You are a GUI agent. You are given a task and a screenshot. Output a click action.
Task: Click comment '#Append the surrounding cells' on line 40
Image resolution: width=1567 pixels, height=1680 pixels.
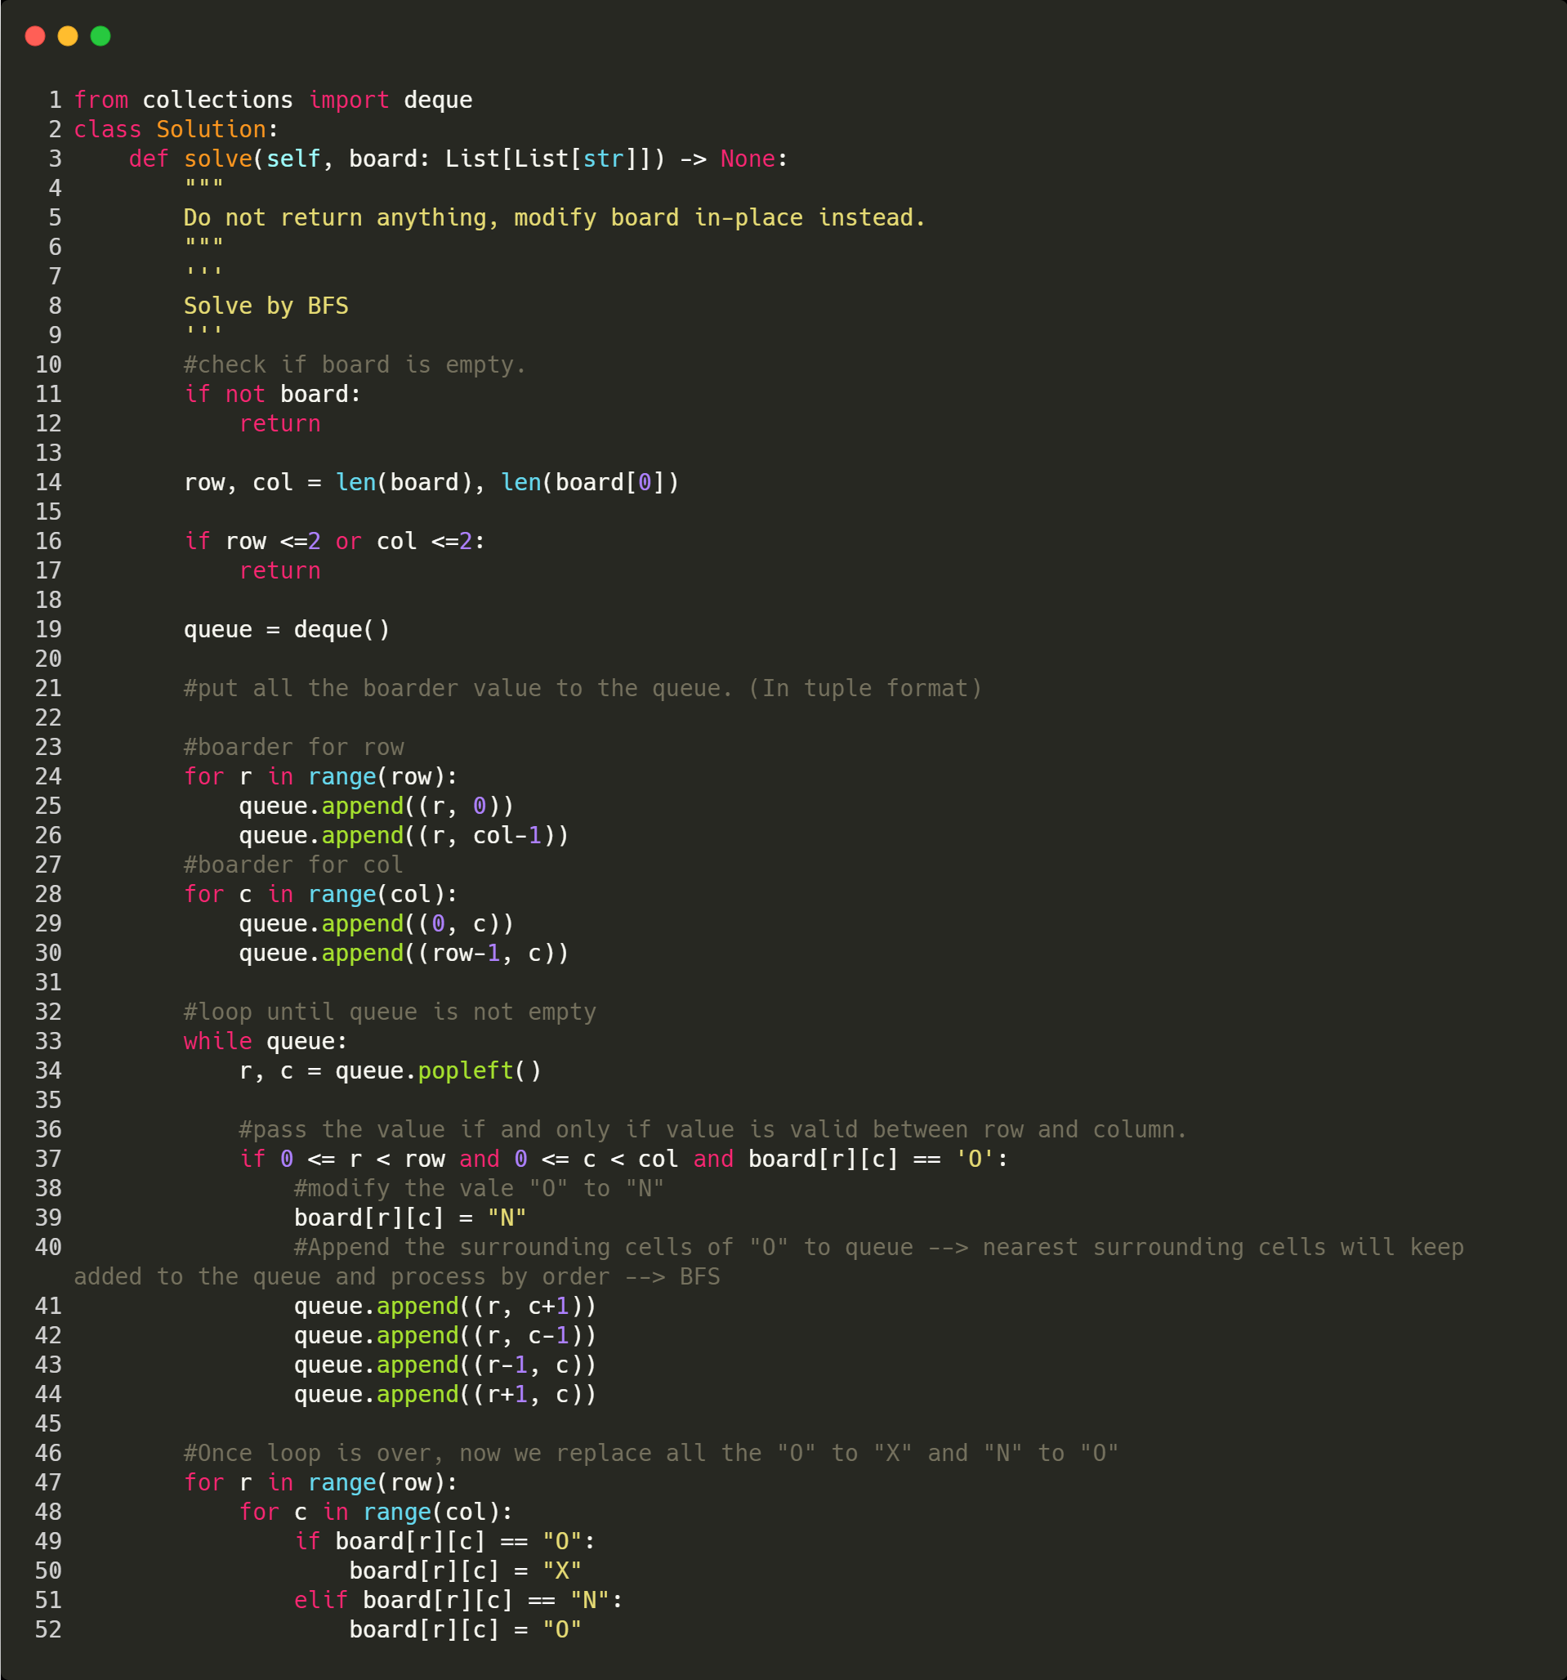pyautogui.click(x=879, y=1247)
